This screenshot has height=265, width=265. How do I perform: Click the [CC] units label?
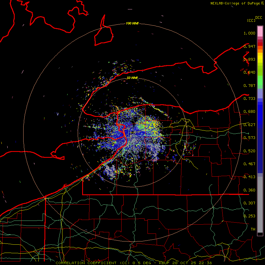[x=251, y=20]
